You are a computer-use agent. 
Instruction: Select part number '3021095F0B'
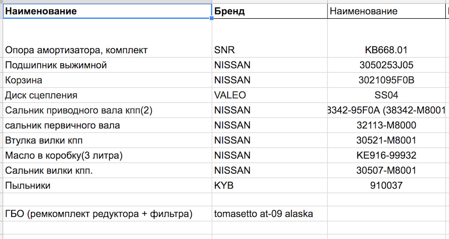click(x=386, y=80)
